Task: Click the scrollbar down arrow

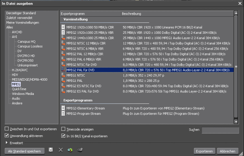Action: 236,122
